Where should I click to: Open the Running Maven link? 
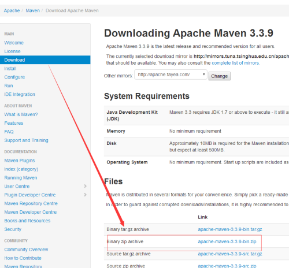(x=21, y=178)
